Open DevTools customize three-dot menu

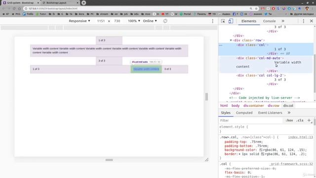304,21
